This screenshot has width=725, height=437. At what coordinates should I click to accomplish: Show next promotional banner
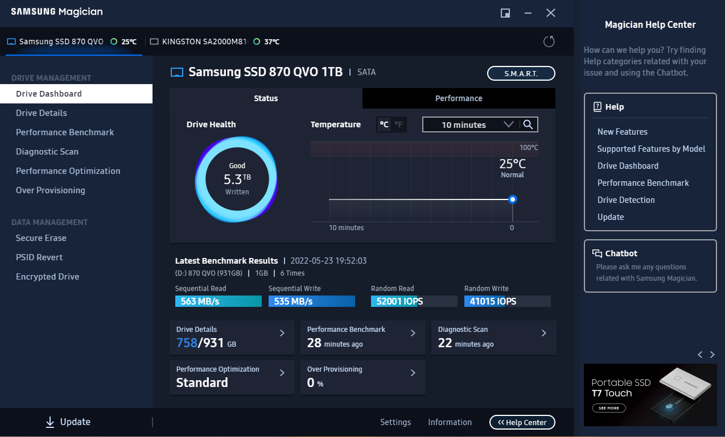click(x=712, y=355)
